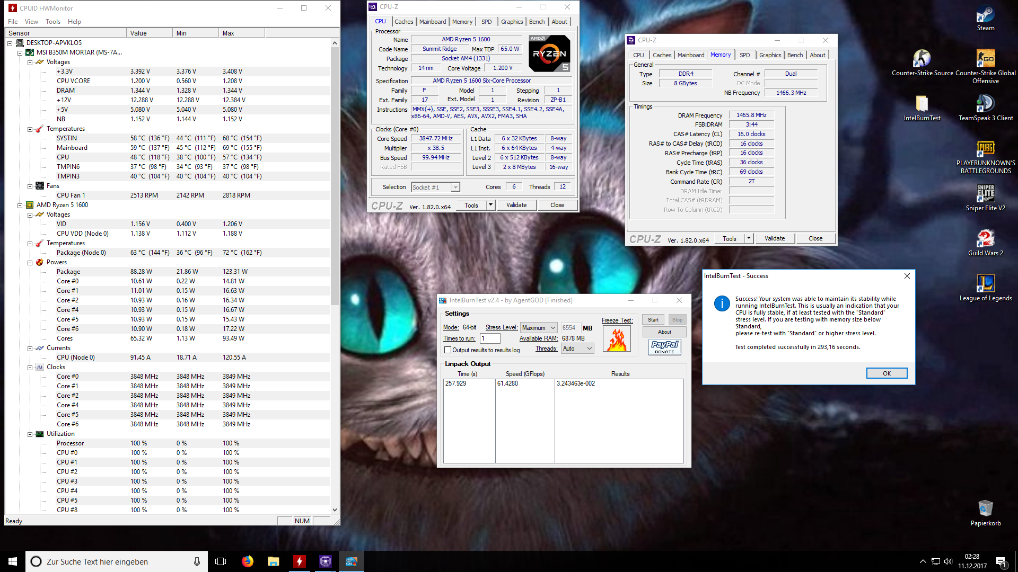Collapse the AMD Ryzen 5 1600 node
This screenshot has width=1018, height=572.
21,205
